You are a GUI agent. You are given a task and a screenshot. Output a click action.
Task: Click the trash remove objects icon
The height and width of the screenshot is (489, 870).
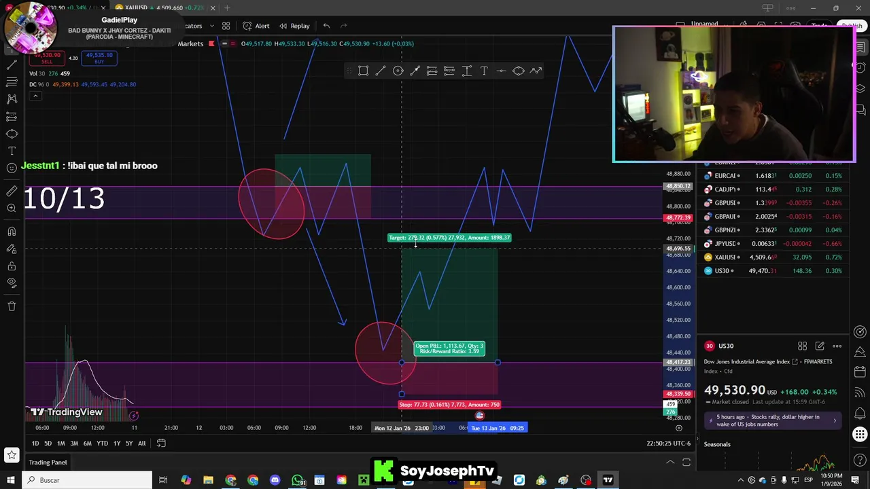click(x=12, y=306)
